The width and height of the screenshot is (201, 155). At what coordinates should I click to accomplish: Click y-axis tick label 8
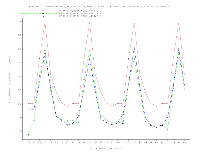click(x=20, y=118)
